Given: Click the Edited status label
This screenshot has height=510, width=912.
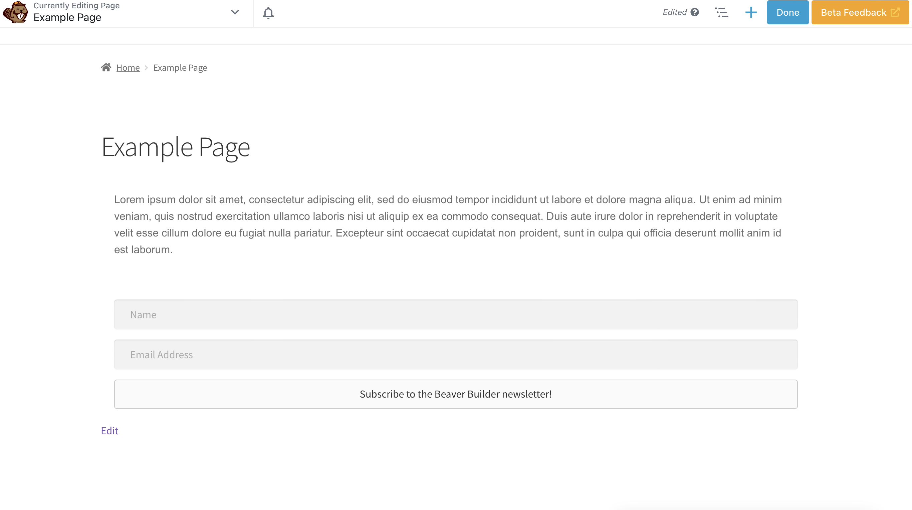Looking at the screenshot, I should (674, 12).
